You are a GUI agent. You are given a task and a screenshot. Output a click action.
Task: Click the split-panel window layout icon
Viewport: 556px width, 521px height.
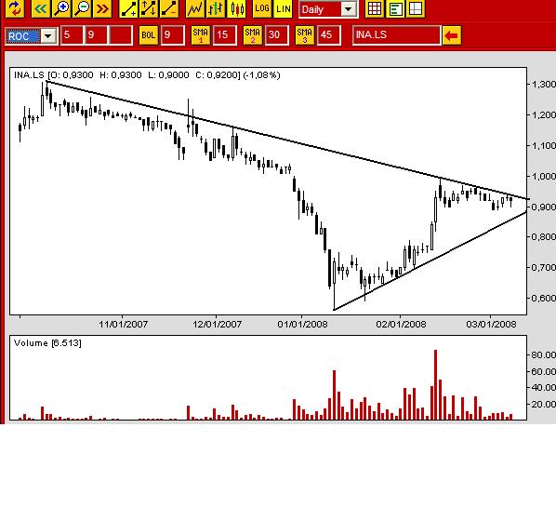click(x=416, y=8)
